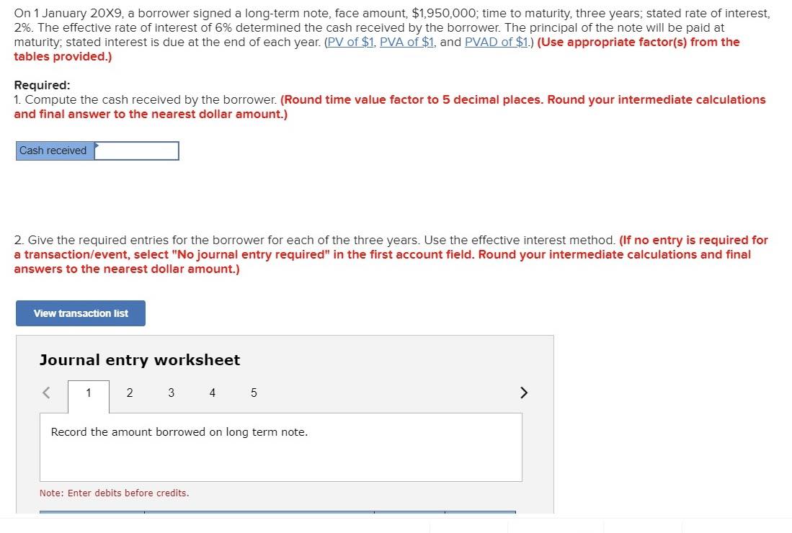Click the entry description box
Viewport: 792px width, 533px height.
[281, 447]
